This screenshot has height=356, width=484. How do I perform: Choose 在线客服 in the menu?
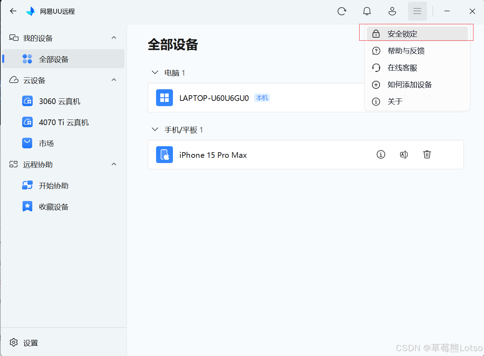(x=417, y=68)
